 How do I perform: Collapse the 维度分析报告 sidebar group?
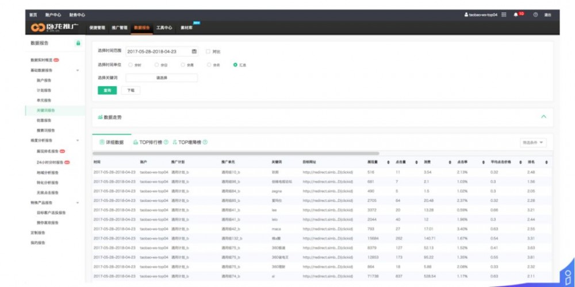tap(78, 141)
